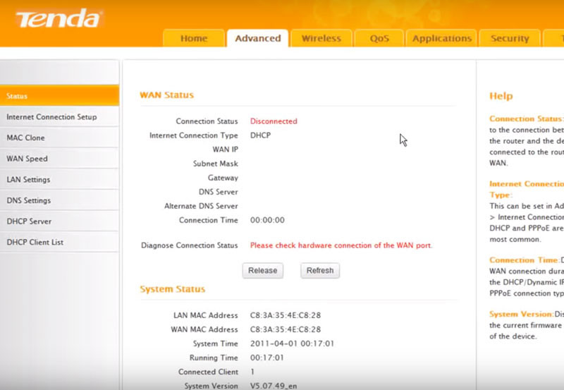Click the Help heading
The image size is (564, 390).
point(501,96)
